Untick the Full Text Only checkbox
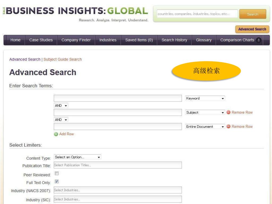 (x=57, y=181)
